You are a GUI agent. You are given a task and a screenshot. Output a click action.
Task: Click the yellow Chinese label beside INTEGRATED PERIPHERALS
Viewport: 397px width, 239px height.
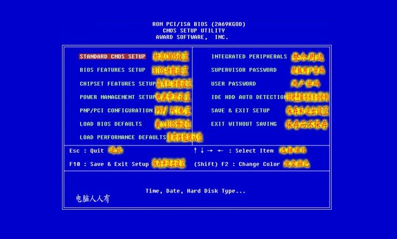click(x=307, y=57)
